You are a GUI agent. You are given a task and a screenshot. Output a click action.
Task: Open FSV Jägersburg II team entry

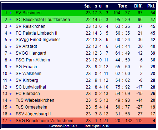(33, 114)
